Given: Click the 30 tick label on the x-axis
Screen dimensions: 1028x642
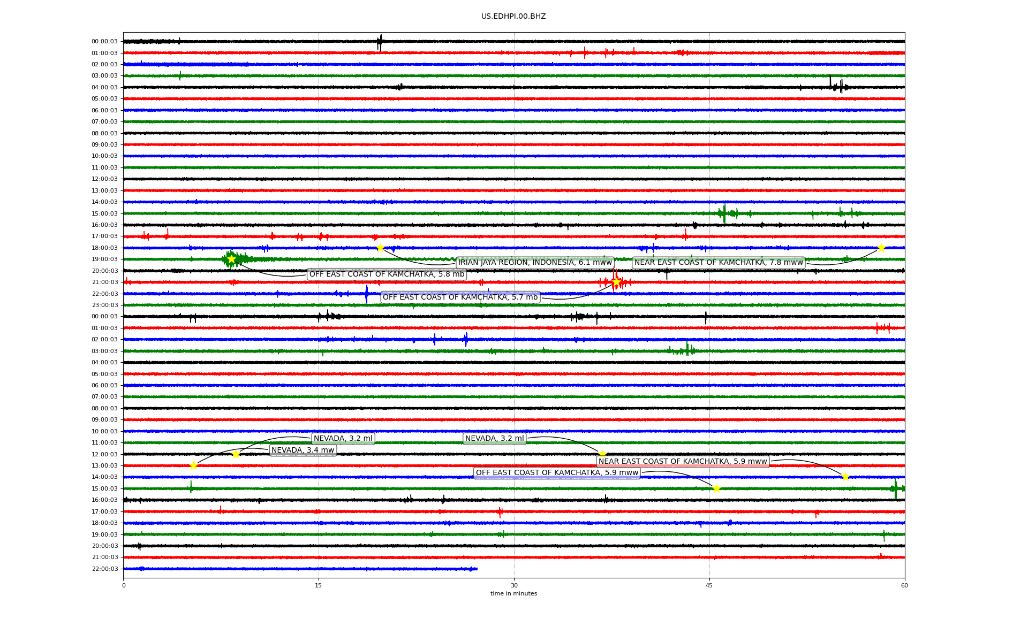Looking at the screenshot, I should [514, 585].
